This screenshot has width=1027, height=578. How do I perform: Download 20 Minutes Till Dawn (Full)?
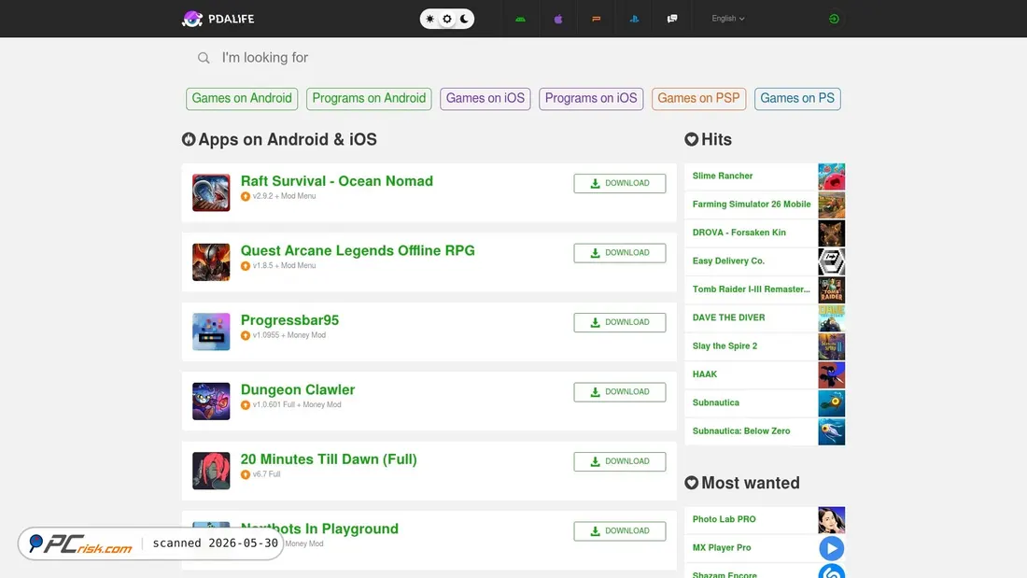pos(620,461)
